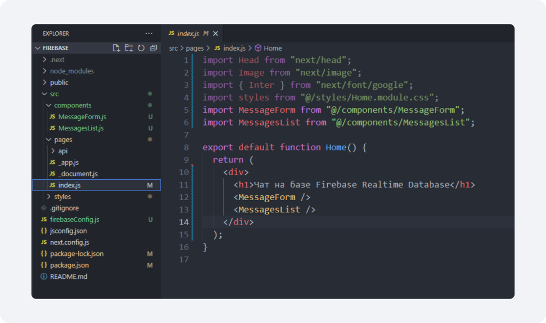Click "@/components/MessagesList" string on line 6
The image size is (546, 323).
click(400, 122)
